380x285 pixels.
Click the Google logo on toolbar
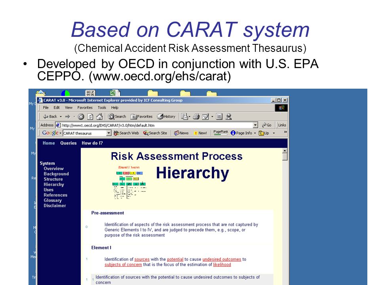(x=50, y=133)
